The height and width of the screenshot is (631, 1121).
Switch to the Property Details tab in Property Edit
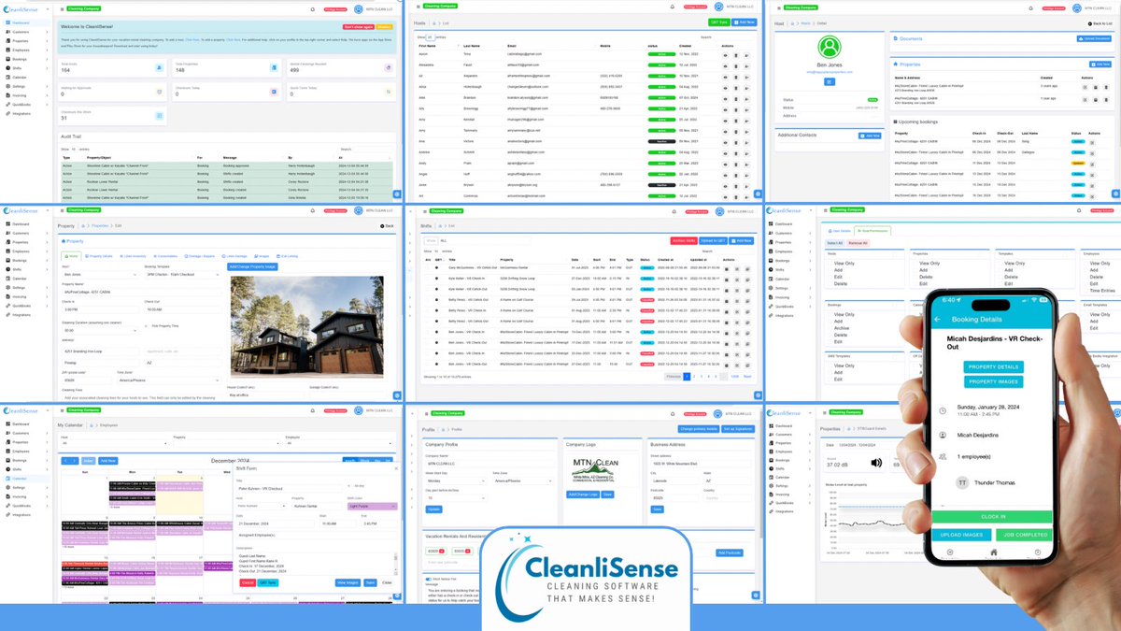(x=99, y=256)
